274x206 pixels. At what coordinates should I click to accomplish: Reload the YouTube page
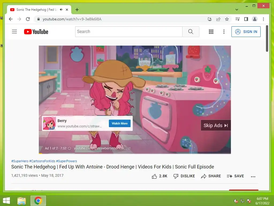coord(28,19)
